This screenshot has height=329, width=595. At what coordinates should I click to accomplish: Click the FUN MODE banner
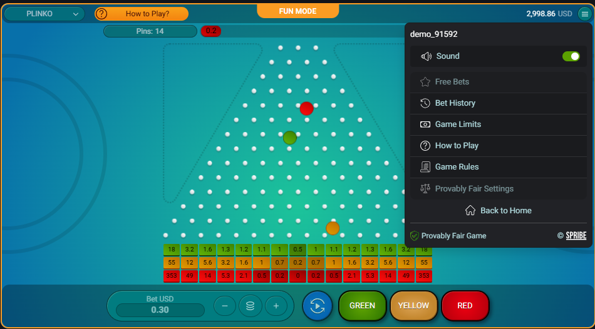(x=298, y=11)
